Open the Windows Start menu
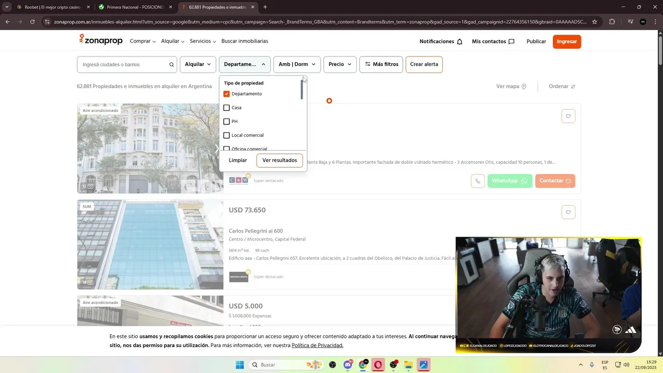 pyautogui.click(x=240, y=365)
